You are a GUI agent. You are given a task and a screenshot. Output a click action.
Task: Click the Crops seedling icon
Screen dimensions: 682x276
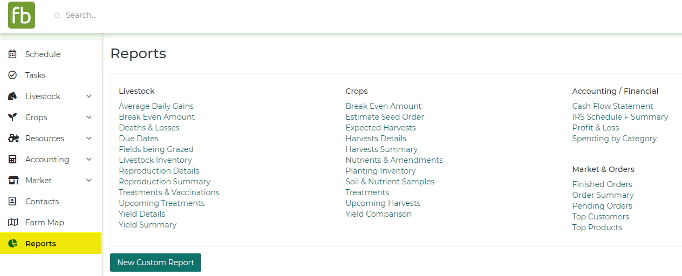13,118
